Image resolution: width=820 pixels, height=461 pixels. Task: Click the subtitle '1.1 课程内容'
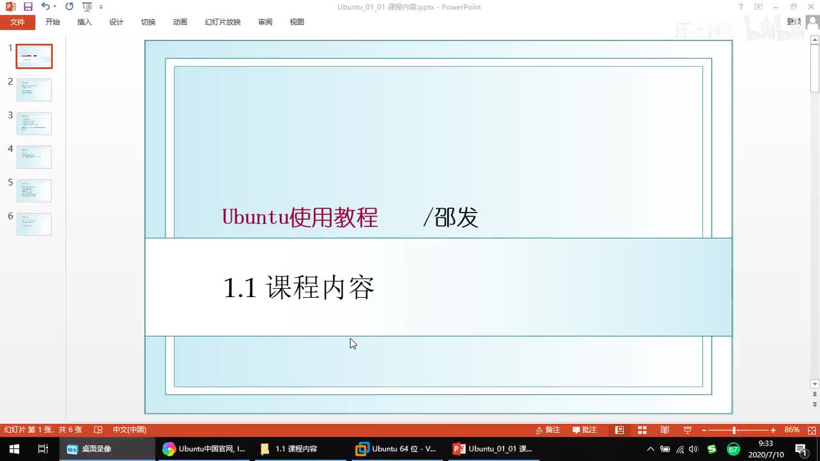point(299,287)
